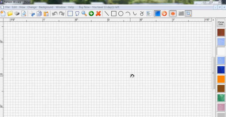The width and height of the screenshot is (226, 117).
Task: Open the File menu
Action: pos(7,7)
